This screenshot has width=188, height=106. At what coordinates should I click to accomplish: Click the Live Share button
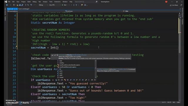[174, 5]
